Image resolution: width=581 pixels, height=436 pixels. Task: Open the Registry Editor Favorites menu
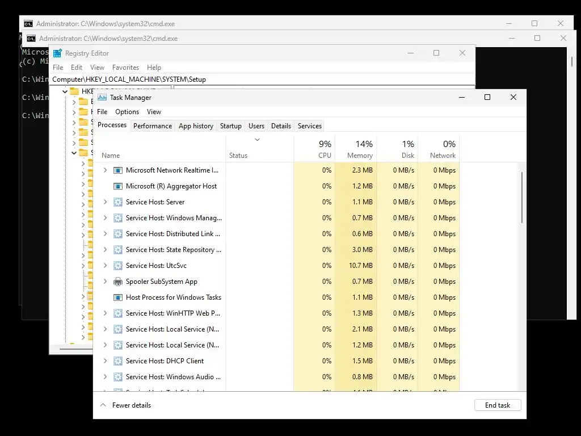(125, 68)
